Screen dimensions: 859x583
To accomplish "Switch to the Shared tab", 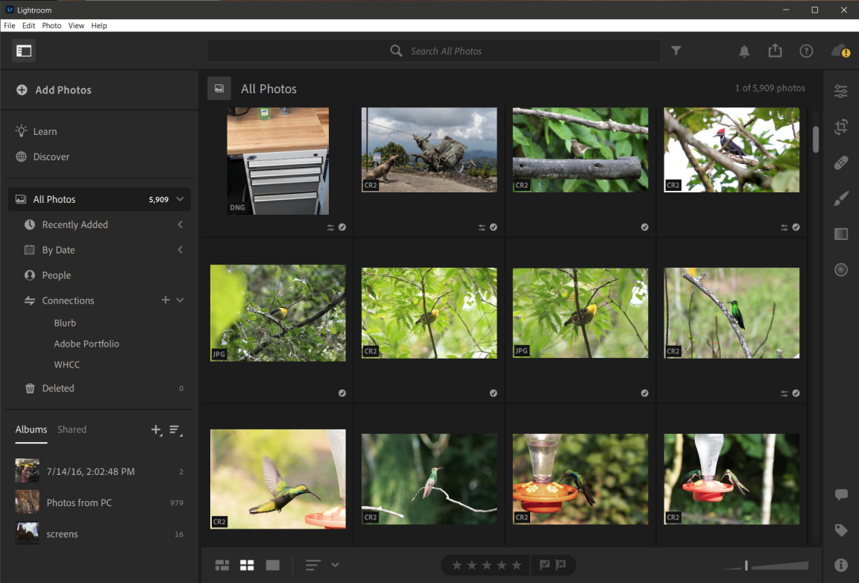I will coord(72,429).
